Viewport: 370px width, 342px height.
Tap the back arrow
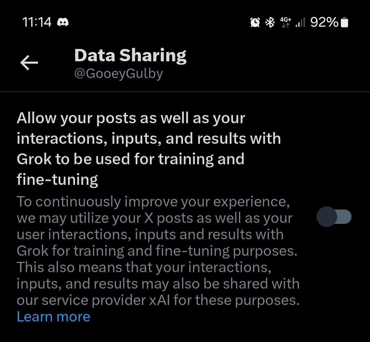[x=29, y=63]
